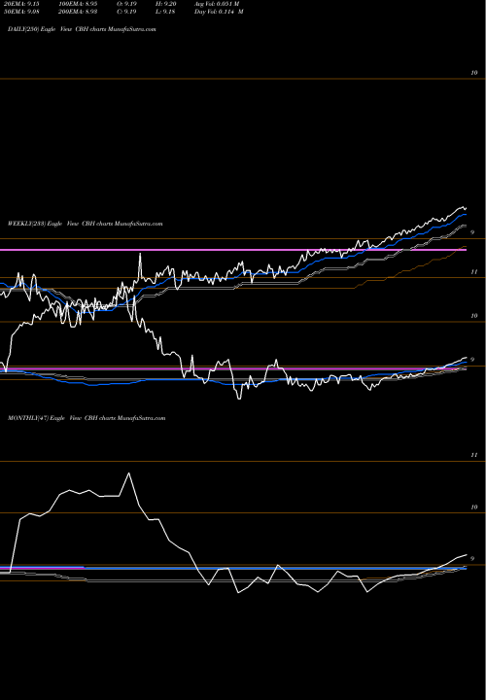The height and width of the screenshot is (700, 486).
Task: Click the 50EMA: 9.08 value
Action: (x=23, y=12)
